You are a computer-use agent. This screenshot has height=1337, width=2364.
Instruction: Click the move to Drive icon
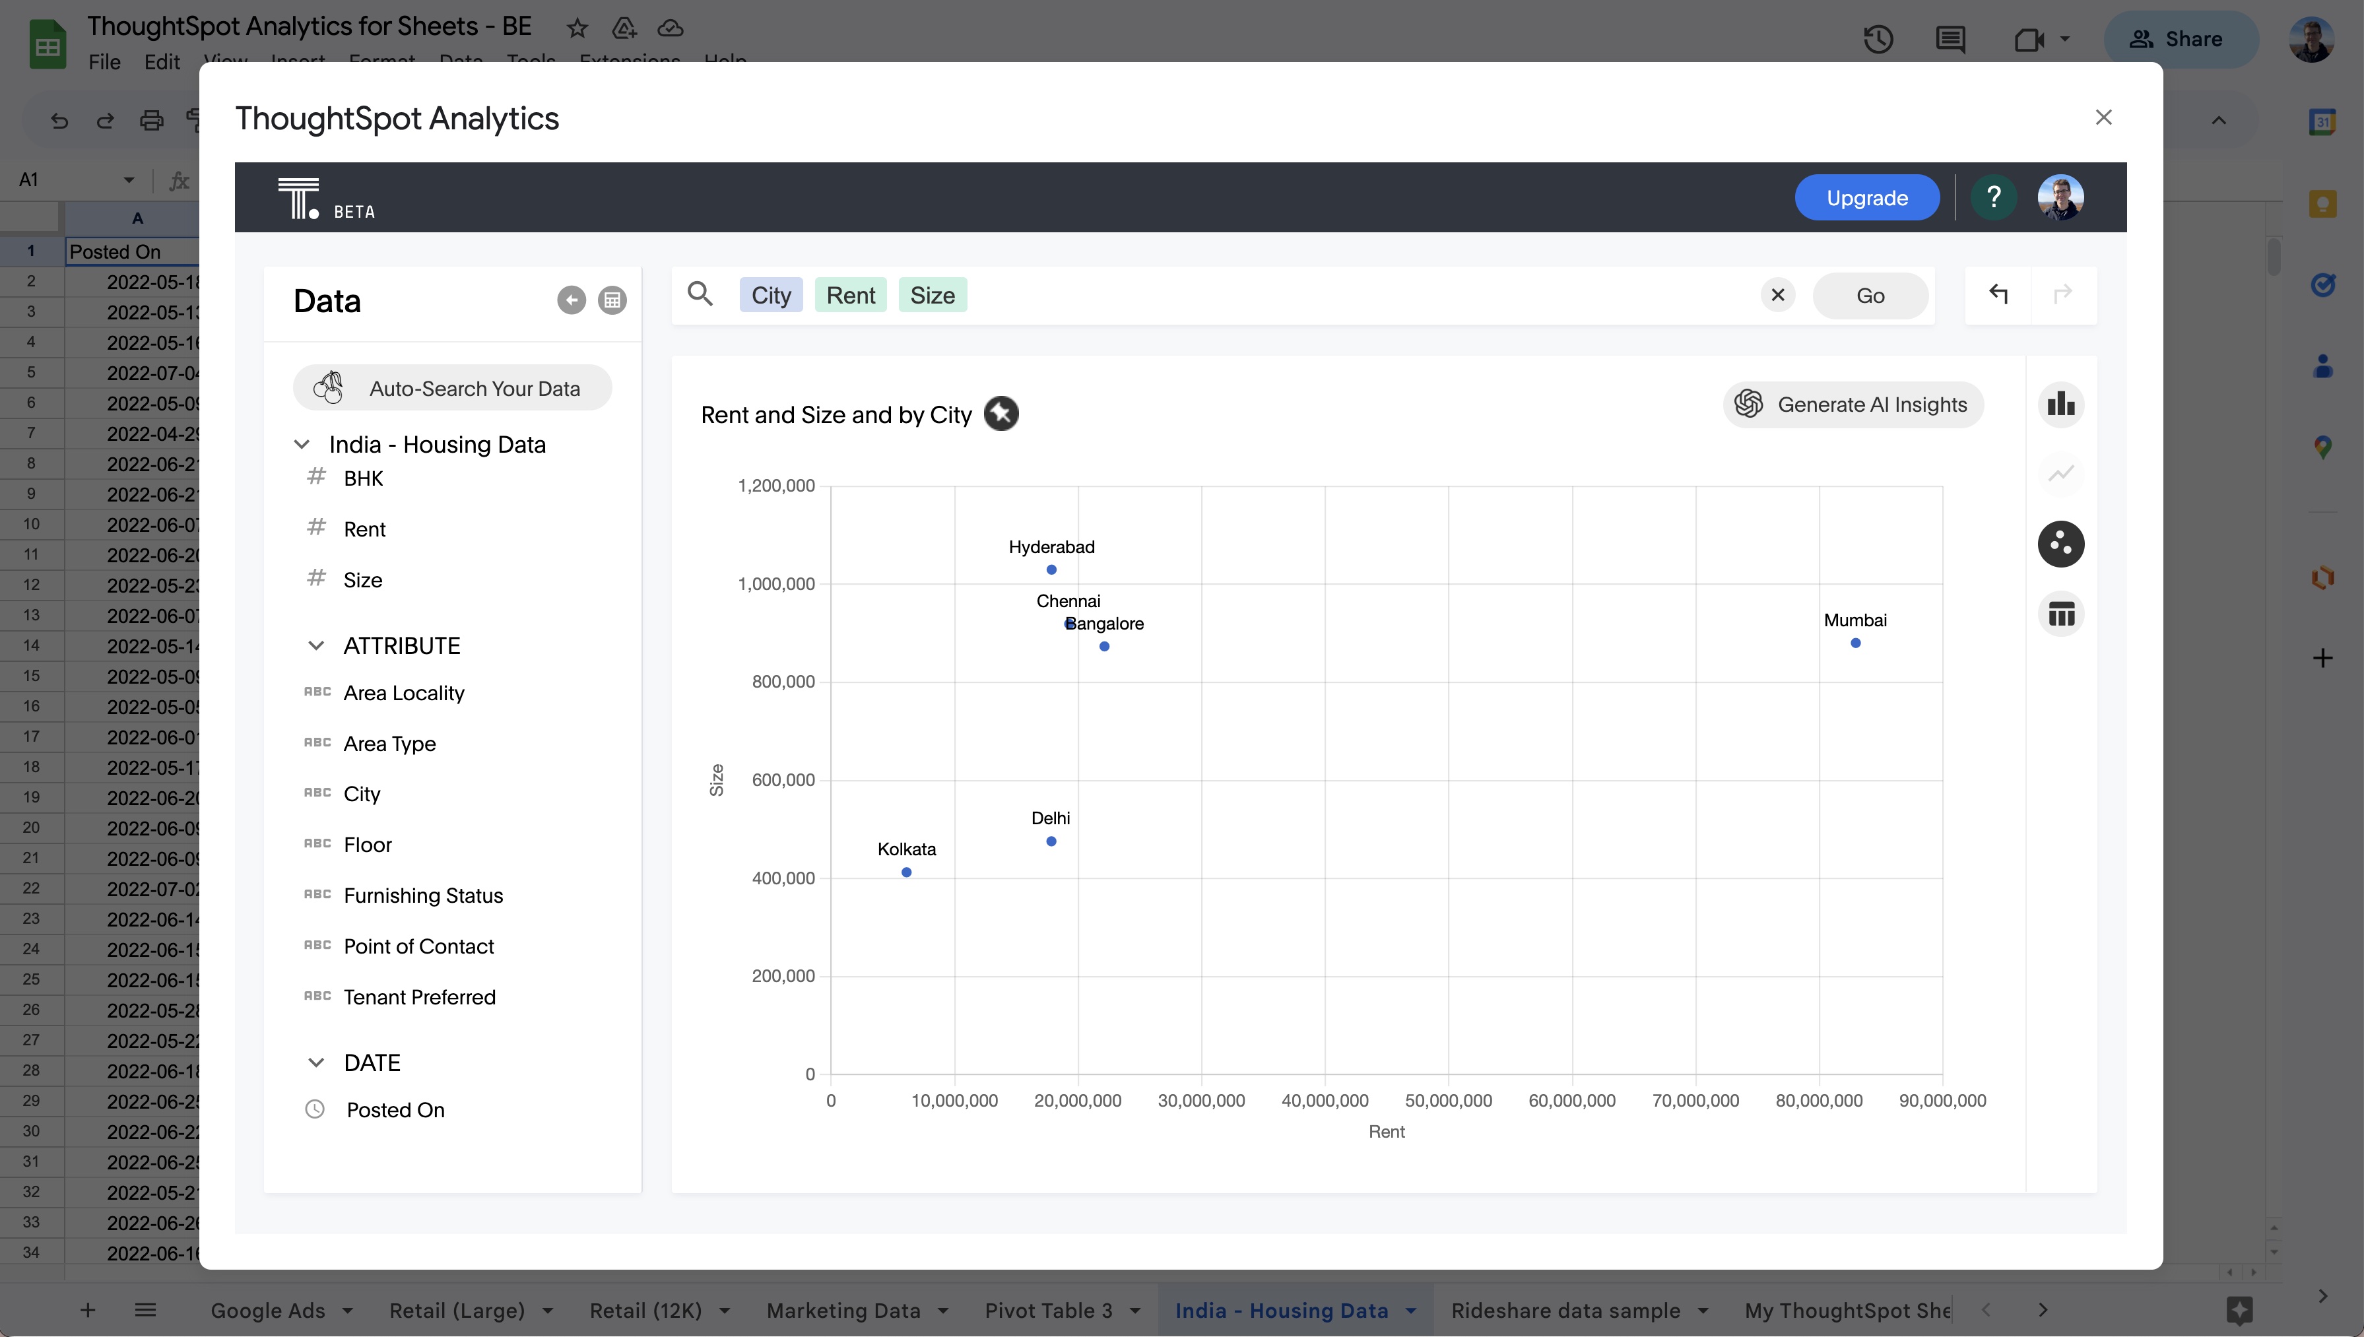(x=624, y=28)
